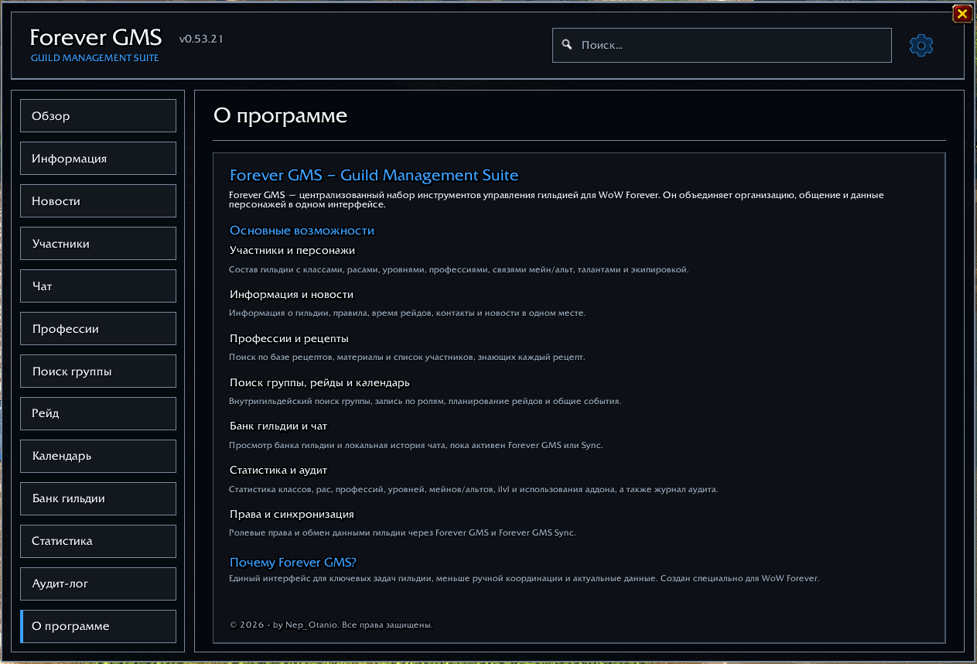Screen dimensions: 977x664
Task: Show the Участники list
Action: 98,244
